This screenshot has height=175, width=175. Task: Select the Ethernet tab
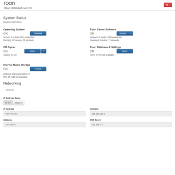(x=10, y=90)
